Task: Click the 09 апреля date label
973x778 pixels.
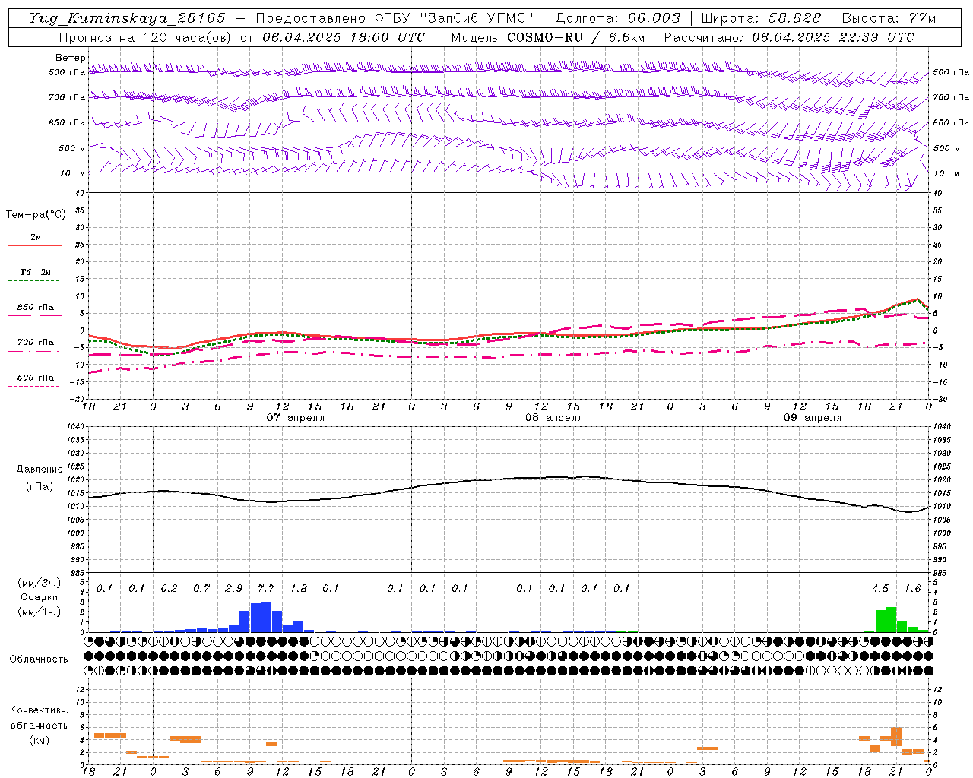Action: [x=813, y=418]
